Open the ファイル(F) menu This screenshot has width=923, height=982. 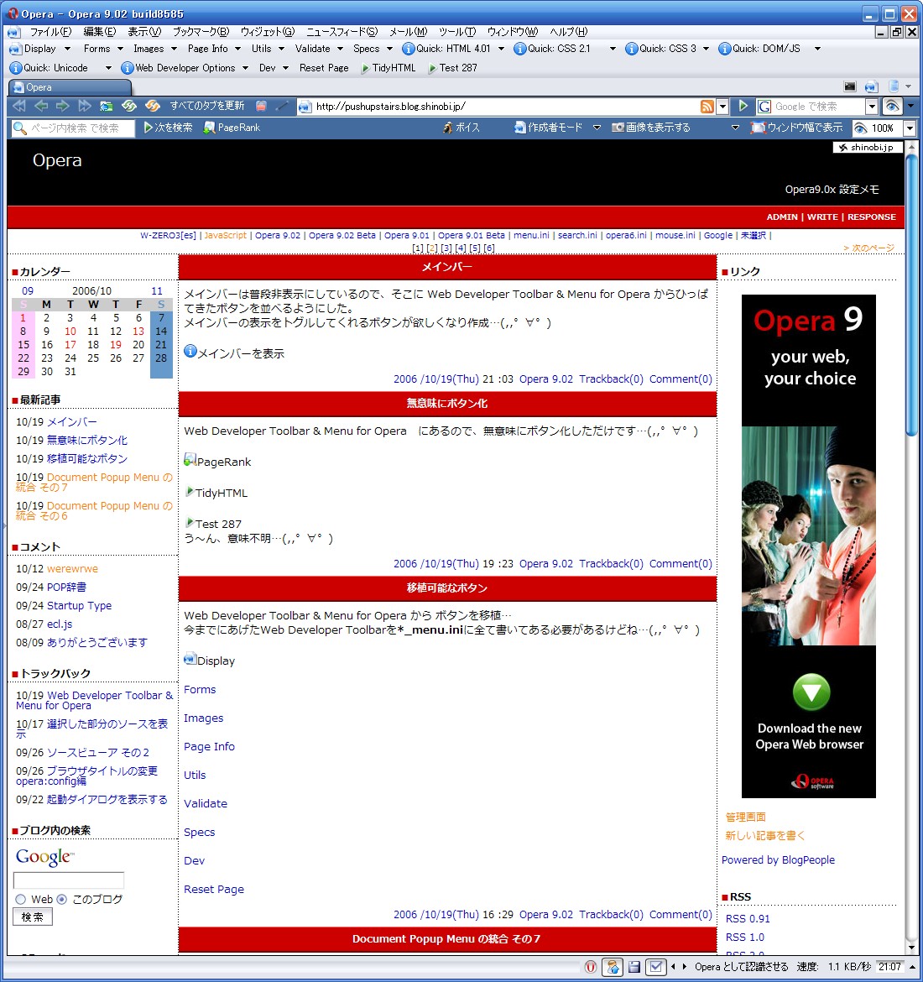pos(50,31)
